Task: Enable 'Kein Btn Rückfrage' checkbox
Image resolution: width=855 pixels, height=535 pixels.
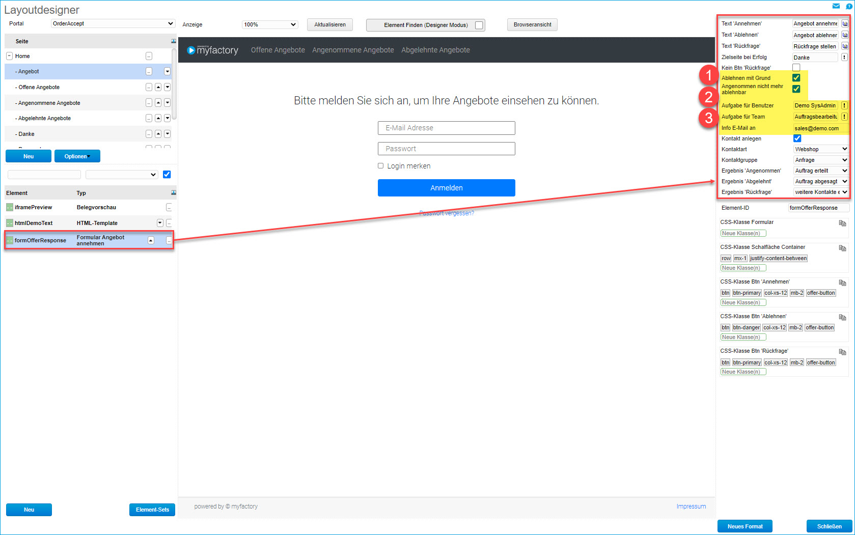Action: click(796, 68)
